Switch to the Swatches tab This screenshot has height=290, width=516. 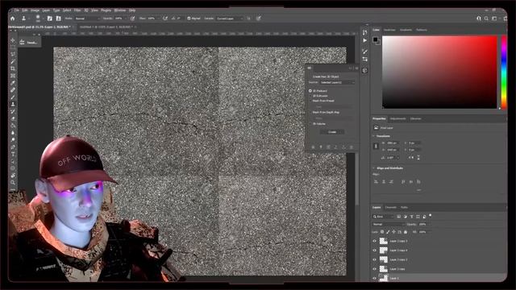389,30
